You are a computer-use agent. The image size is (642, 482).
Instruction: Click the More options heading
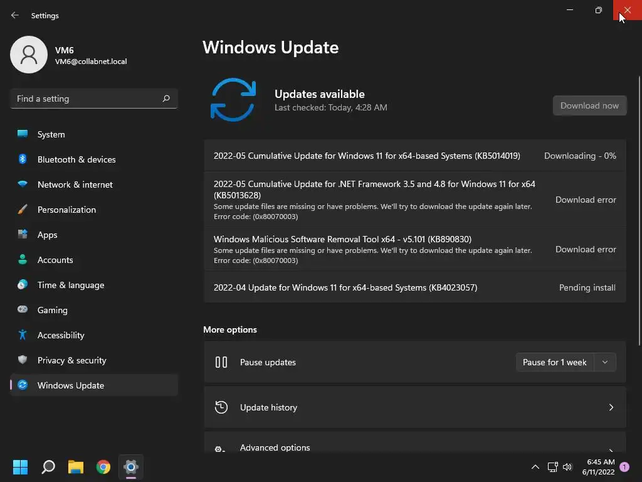click(230, 329)
